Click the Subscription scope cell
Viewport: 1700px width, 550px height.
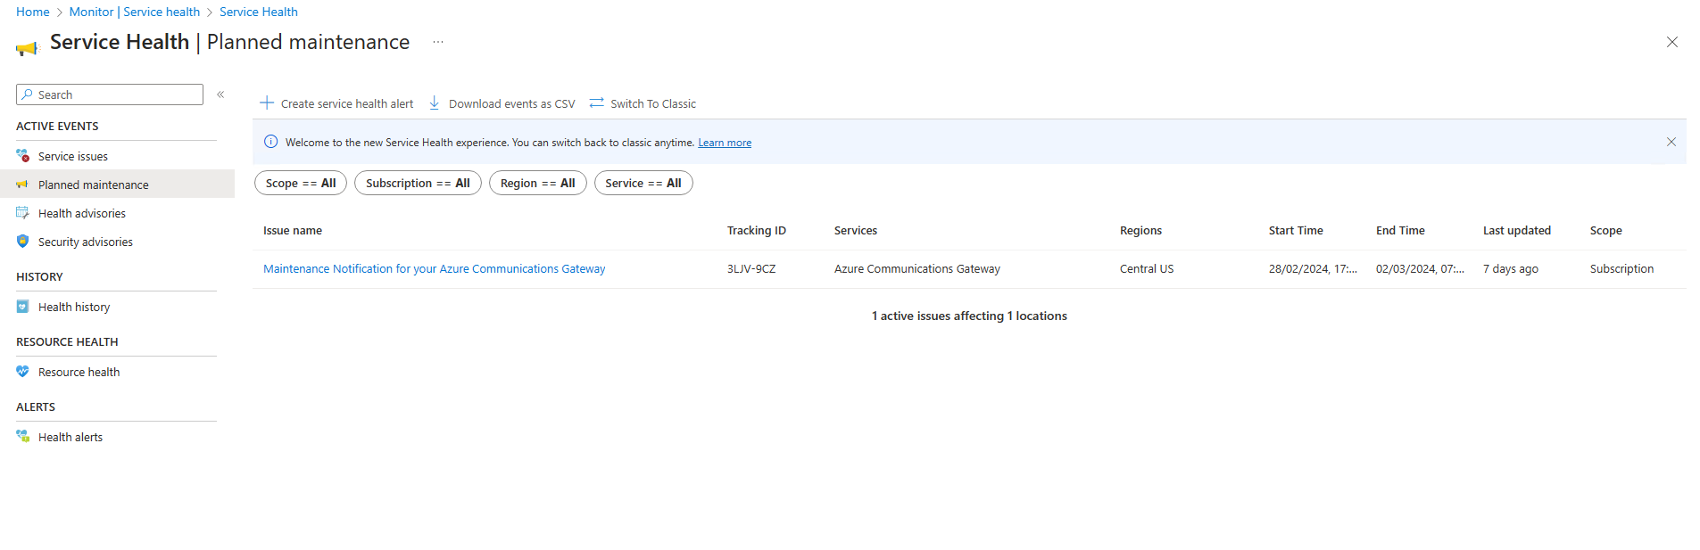(x=1621, y=268)
